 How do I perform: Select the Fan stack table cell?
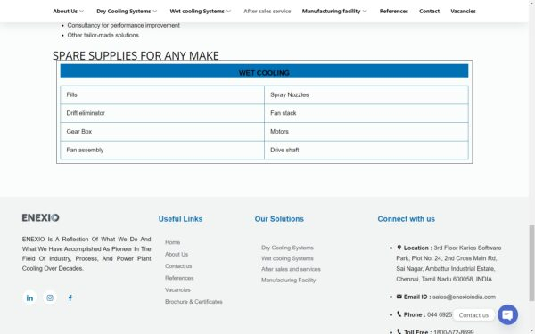click(366, 113)
